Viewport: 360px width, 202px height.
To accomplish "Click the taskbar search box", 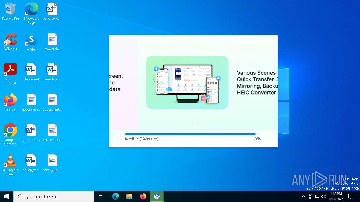I will point(54,196).
